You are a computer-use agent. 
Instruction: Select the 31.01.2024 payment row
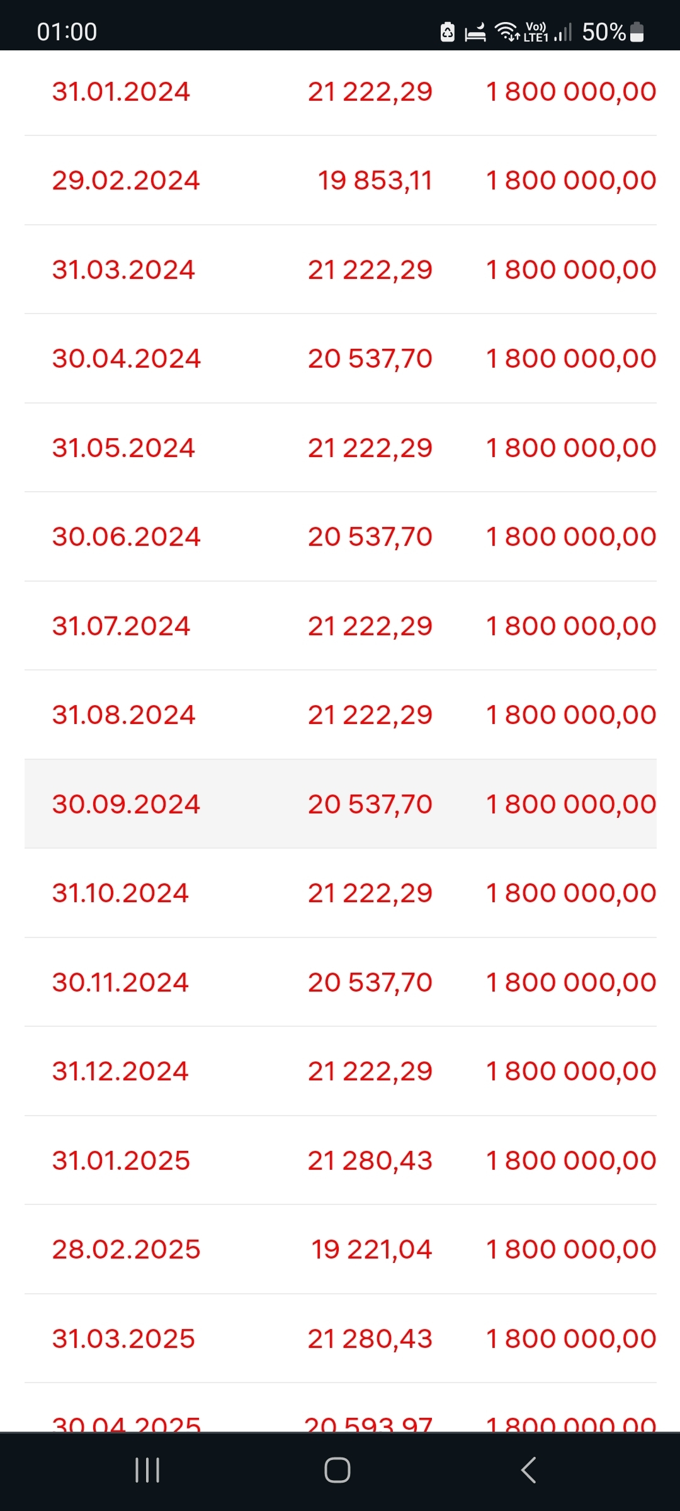pos(340,92)
